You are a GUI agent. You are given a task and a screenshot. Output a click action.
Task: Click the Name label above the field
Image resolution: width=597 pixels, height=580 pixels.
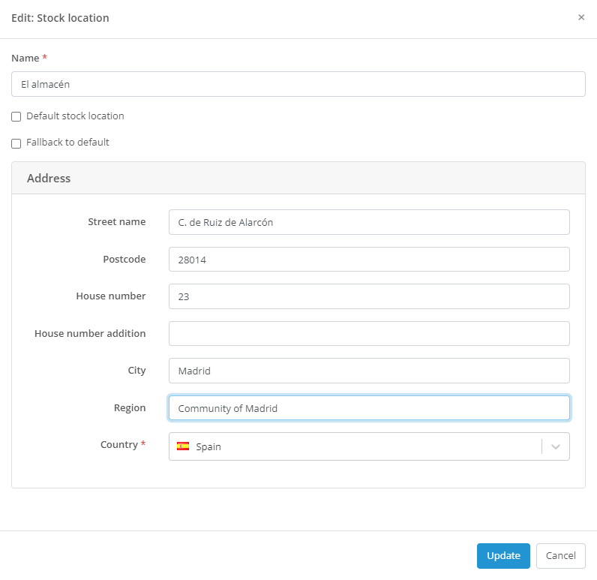click(25, 58)
